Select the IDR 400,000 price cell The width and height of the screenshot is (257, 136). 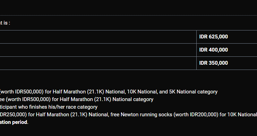[x=227, y=50]
